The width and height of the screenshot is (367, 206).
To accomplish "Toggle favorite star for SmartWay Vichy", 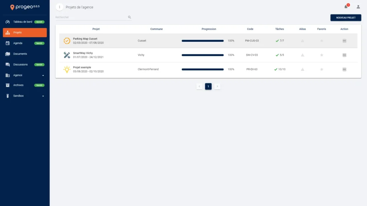I will click(x=321, y=55).
